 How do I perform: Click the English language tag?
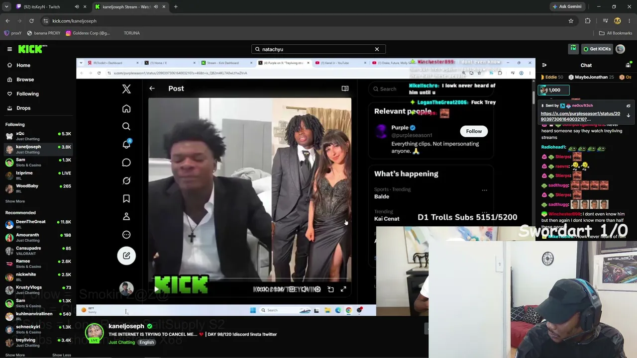(146, 342)
